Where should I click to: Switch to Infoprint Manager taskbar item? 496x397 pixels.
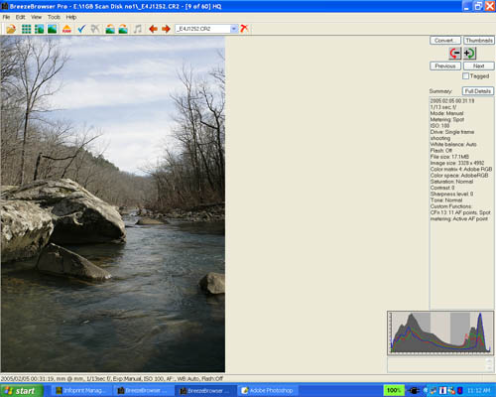pyautogui.click(x=80, y=391)
